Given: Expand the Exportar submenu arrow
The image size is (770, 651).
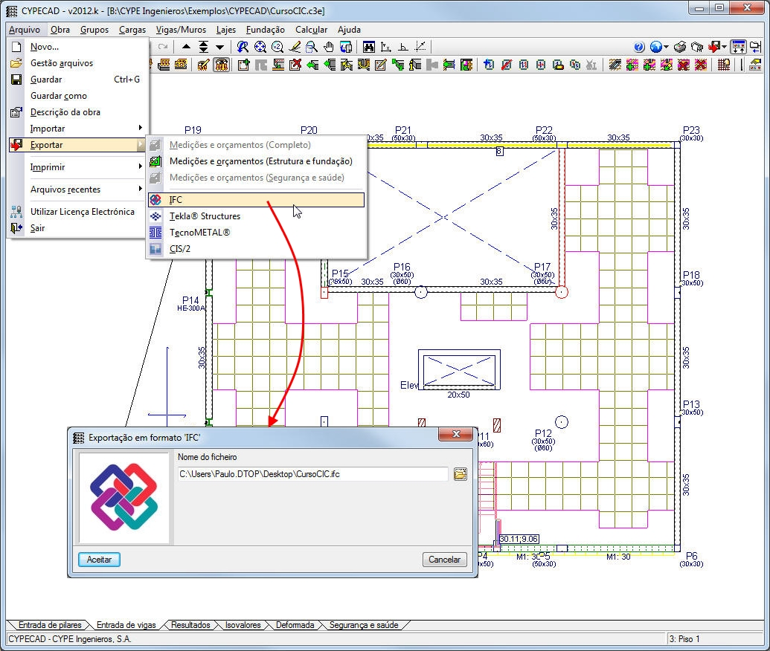Looking at the screenshot, I should point(140,144).
